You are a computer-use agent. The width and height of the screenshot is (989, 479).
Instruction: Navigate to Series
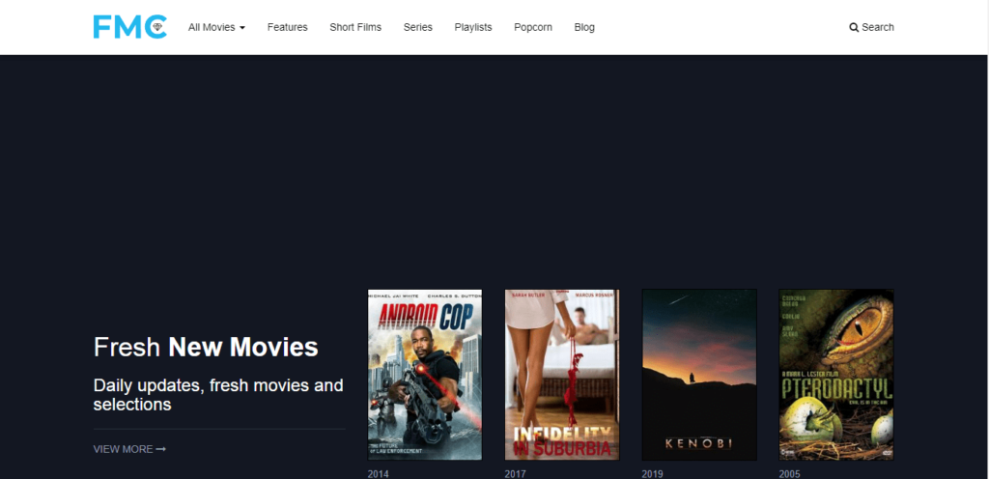[418, 27]
